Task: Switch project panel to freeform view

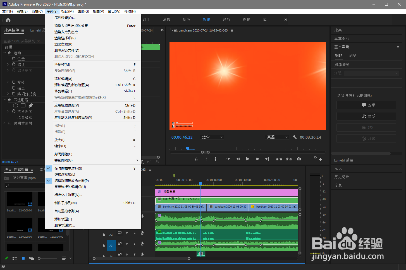Action: coord(31,258)
